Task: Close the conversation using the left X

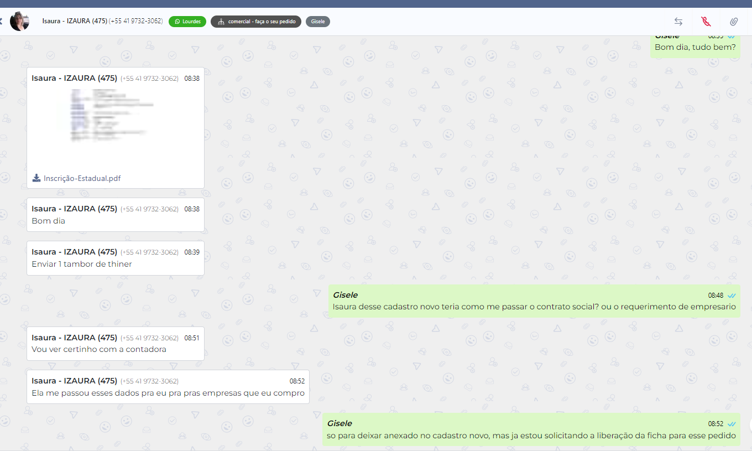Action: [1, 22]
